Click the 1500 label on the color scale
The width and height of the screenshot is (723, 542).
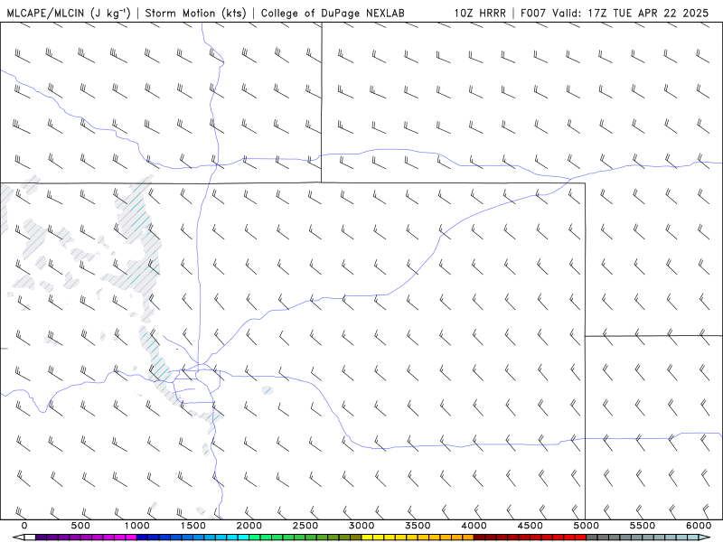(193, 526)
